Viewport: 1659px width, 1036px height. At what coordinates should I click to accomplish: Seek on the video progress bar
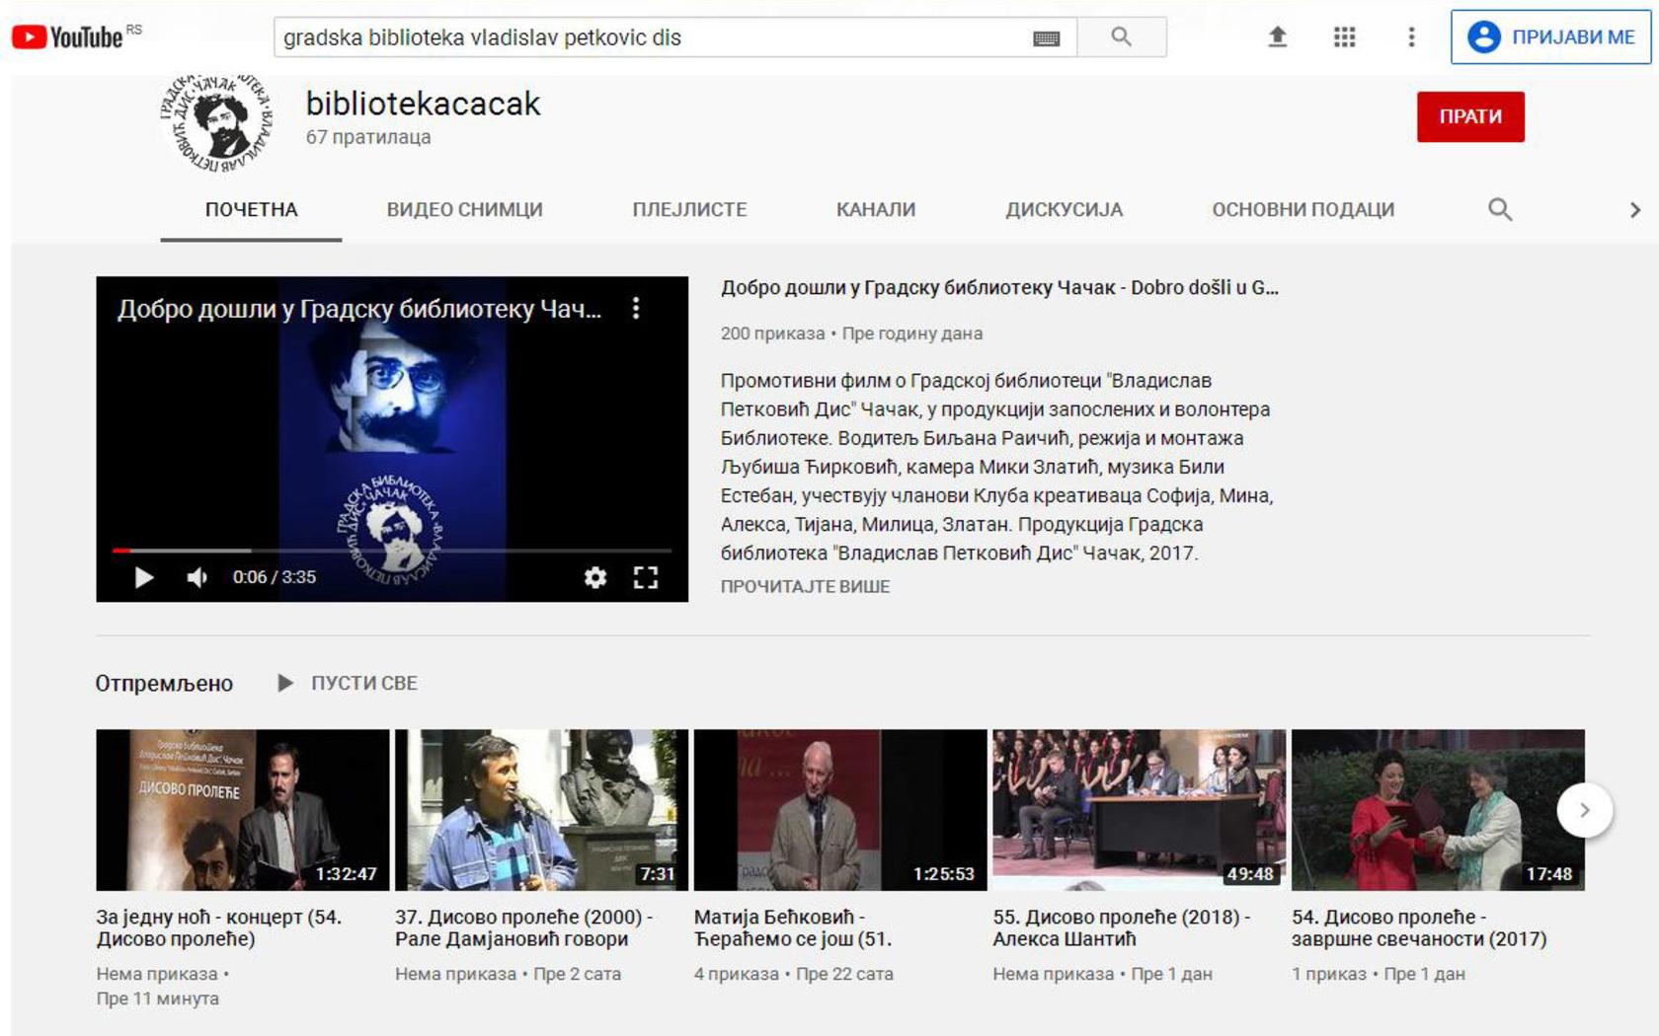[392, 551]
